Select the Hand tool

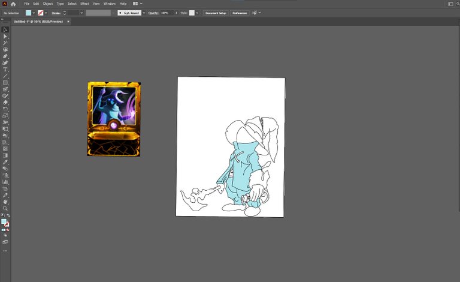(5, 202)
